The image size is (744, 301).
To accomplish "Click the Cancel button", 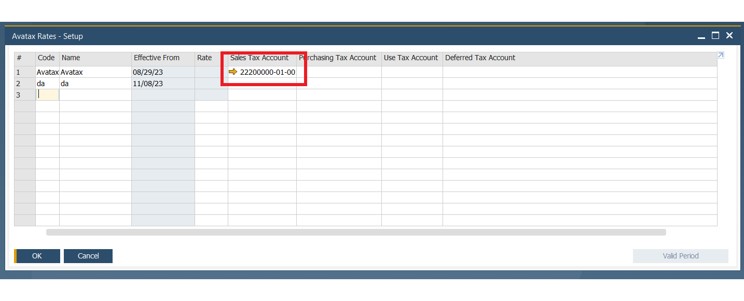I will click(88, 256).
